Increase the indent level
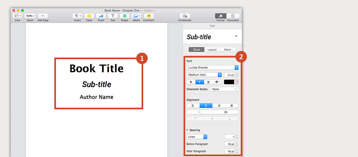 coord(225,112)
